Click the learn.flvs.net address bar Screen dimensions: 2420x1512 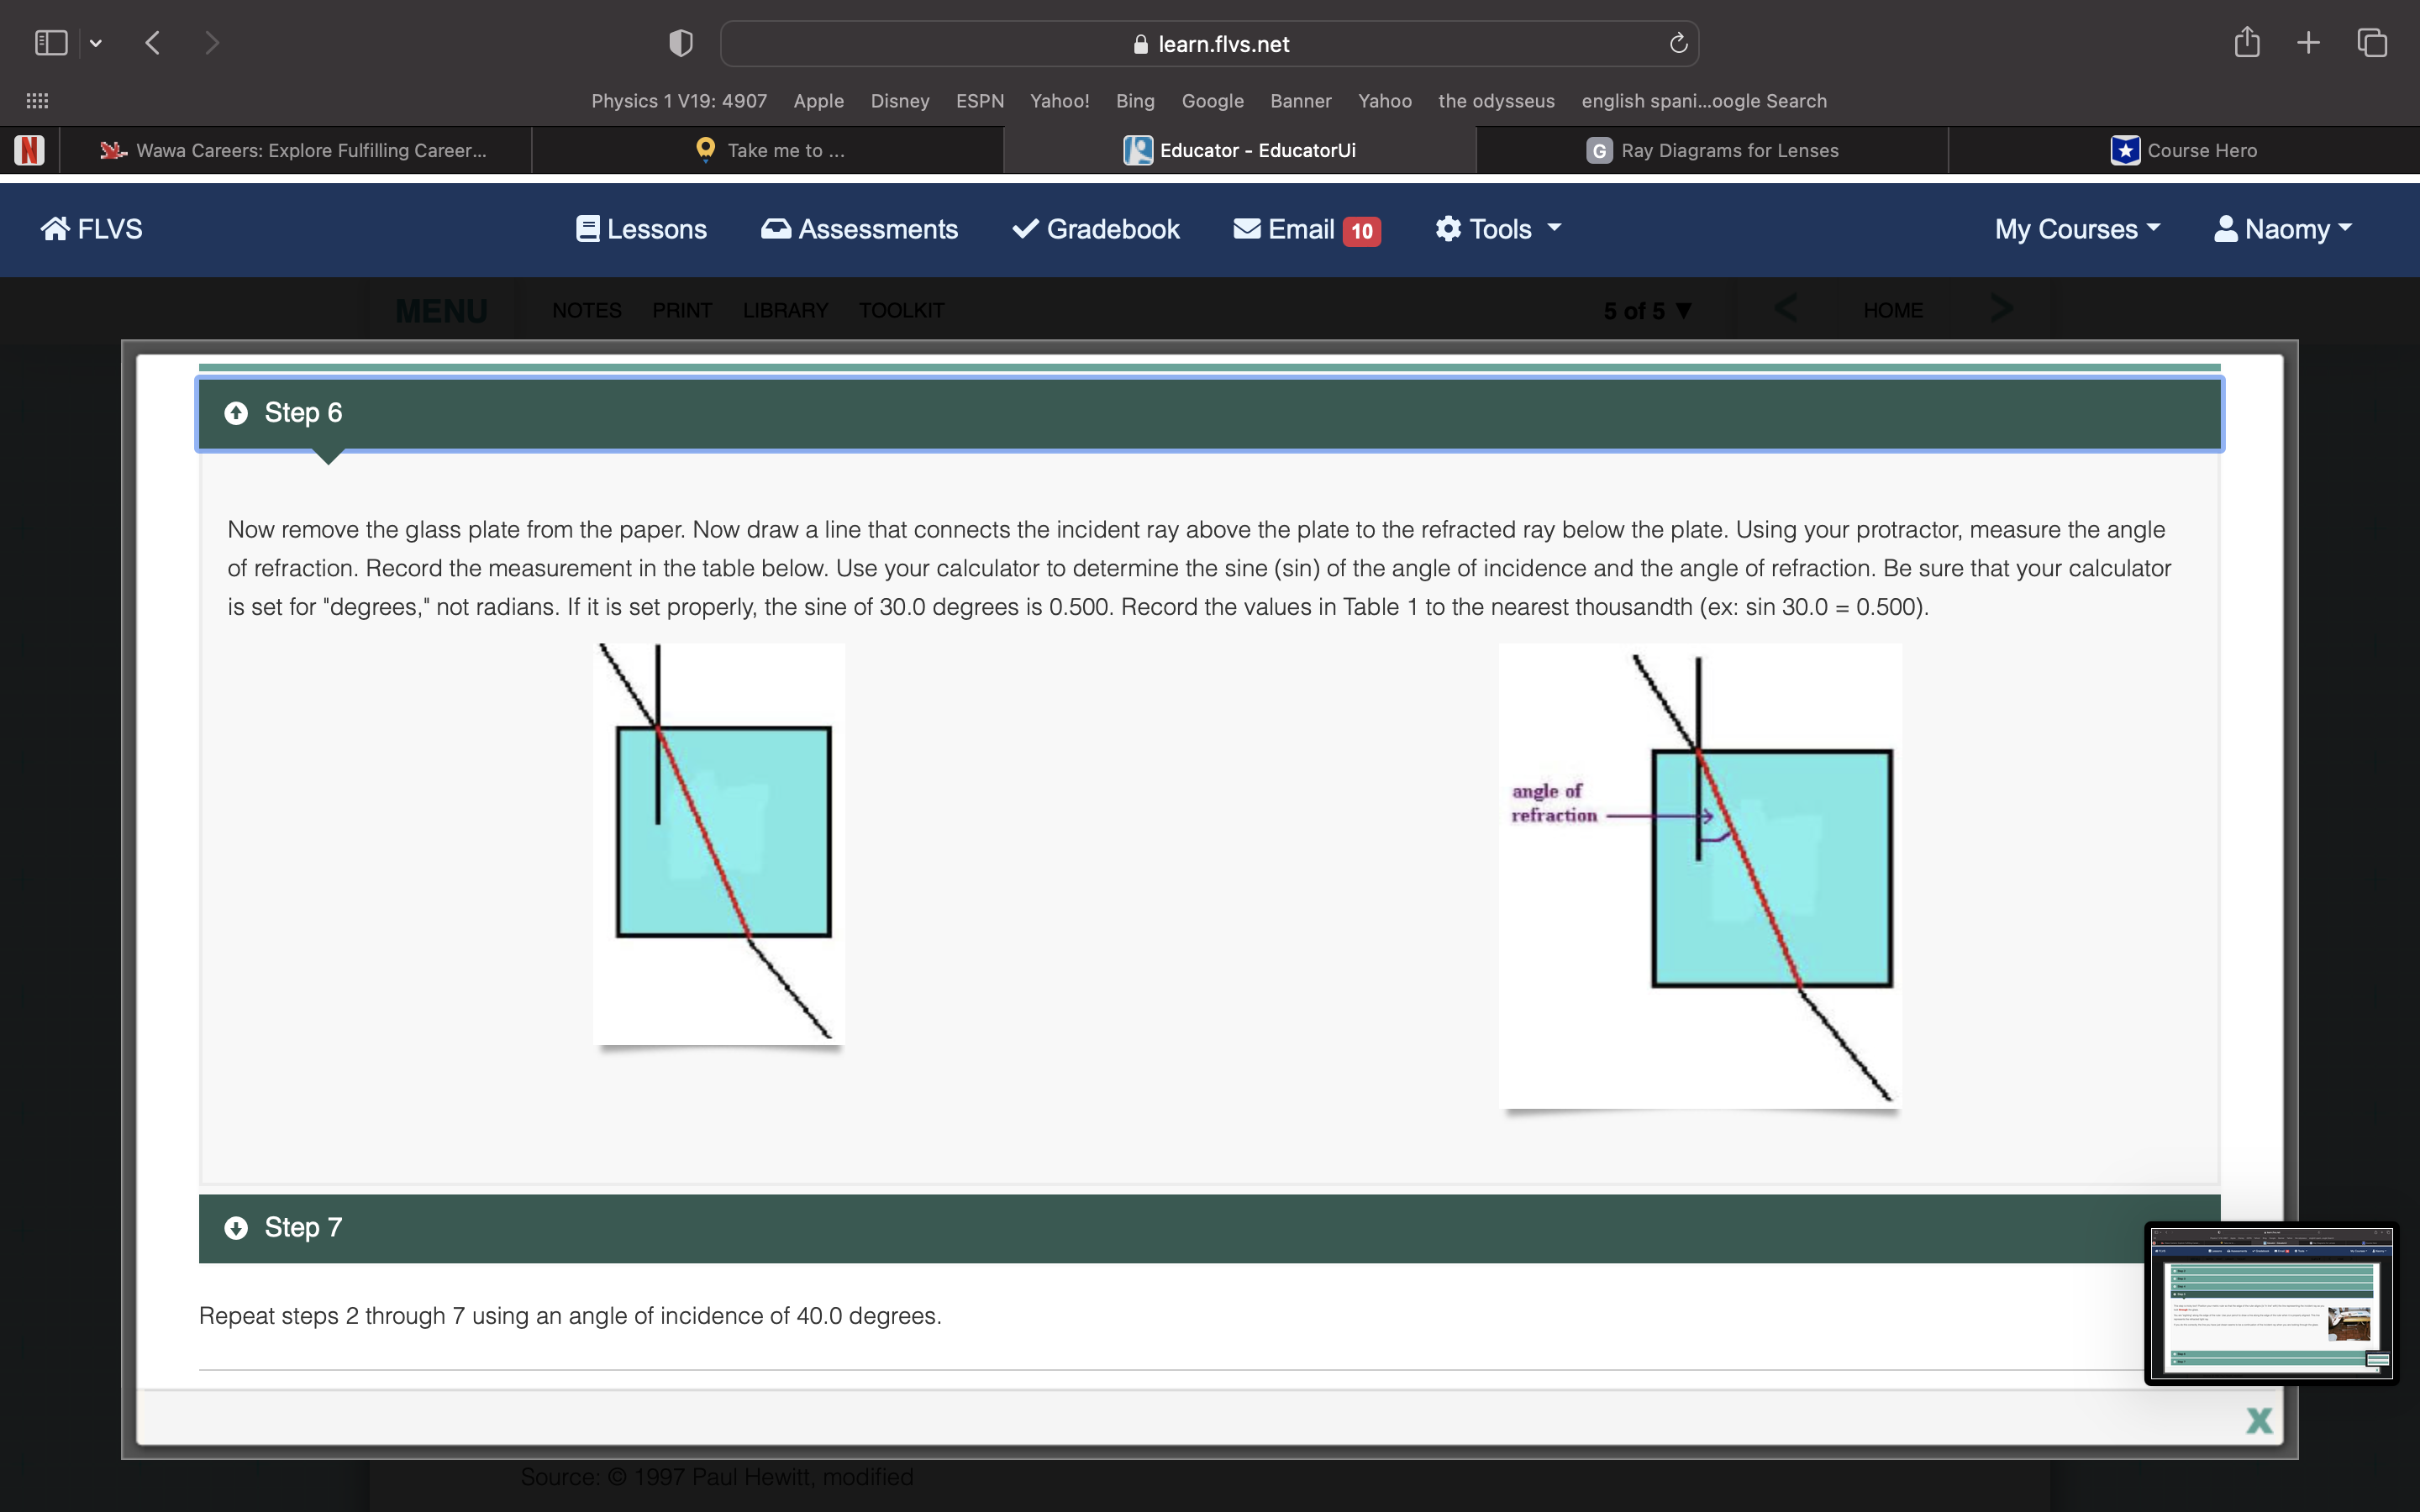tap(1210, 44)
